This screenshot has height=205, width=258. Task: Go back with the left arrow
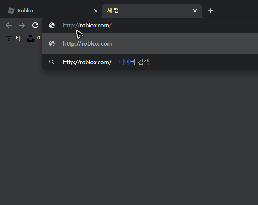(9, 25)
